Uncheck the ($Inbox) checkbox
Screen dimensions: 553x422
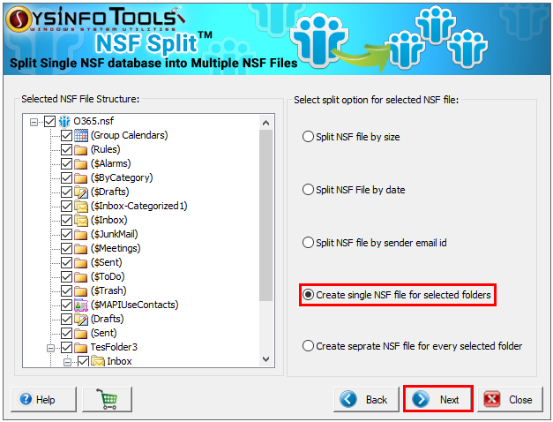(67, 221)
